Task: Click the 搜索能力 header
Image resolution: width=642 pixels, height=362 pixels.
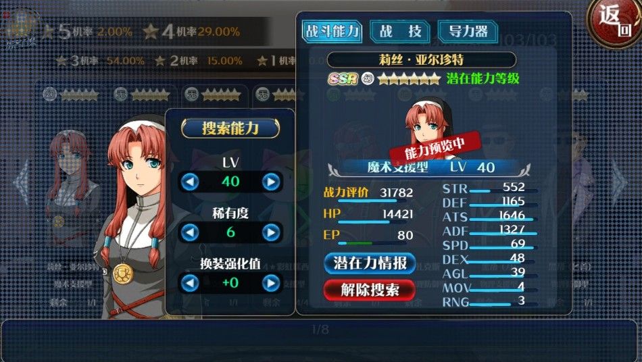Action: click(x=230, y=128)
